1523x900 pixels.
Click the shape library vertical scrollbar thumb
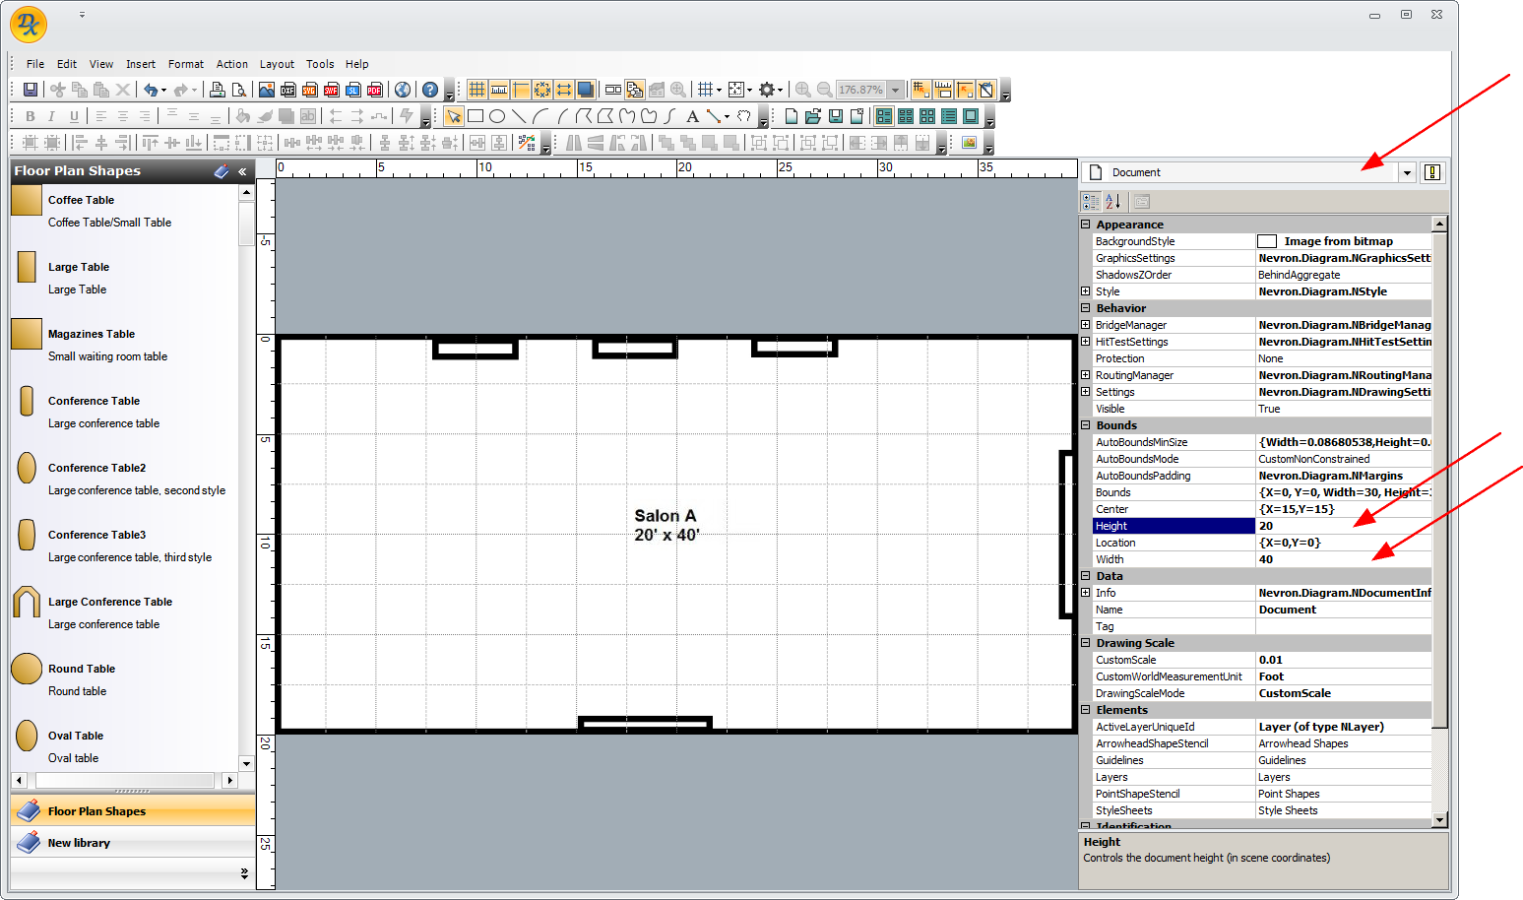pos(246,223)
